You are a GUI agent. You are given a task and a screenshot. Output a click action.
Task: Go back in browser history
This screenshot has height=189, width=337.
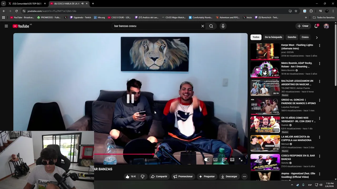click(4, 11)
